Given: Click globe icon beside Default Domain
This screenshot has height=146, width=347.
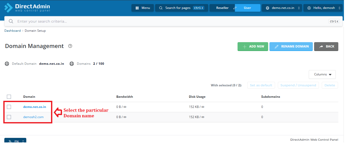Looking at the screenshot, I should [x=7, y=64].
